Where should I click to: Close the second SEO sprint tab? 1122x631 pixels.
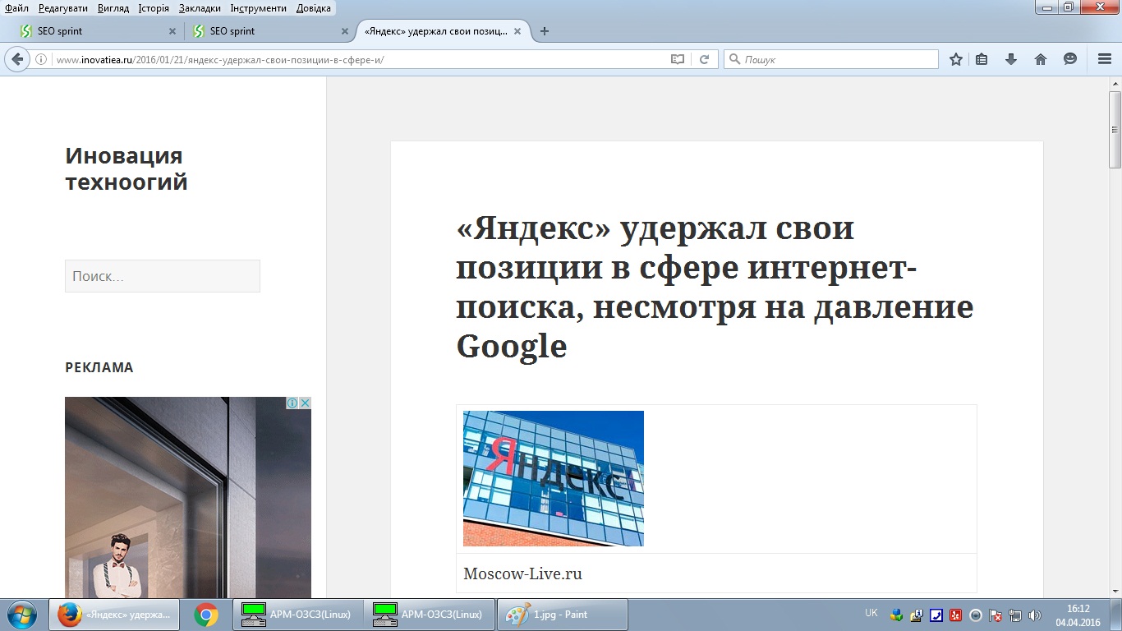pos(345,31)
